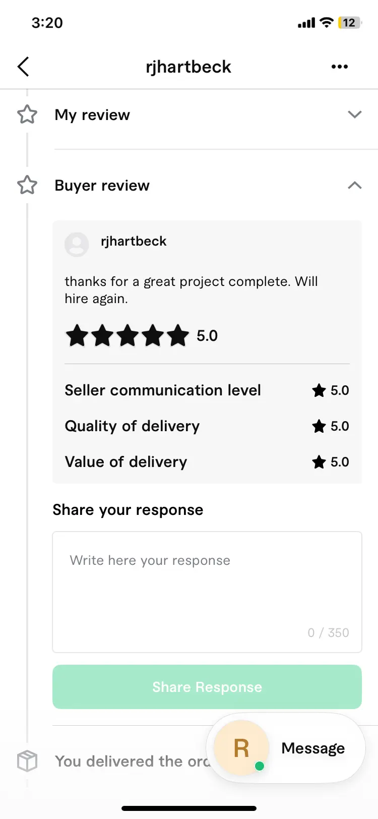
Task: Tap the five-star overall rating row
Action: click(142, 336)
